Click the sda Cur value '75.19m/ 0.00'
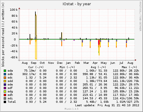 [x=35, y=71]
